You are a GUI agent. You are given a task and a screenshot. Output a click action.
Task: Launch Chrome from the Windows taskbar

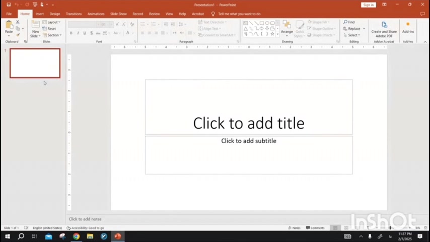(x=76, y=236)
